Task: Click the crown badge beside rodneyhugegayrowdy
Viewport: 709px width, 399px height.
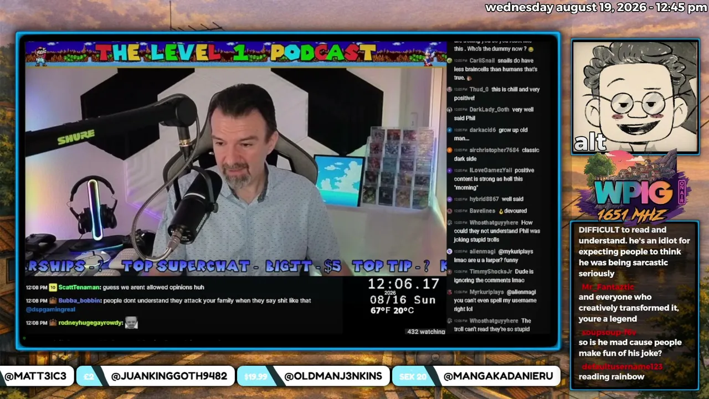Action: [53, 323]
